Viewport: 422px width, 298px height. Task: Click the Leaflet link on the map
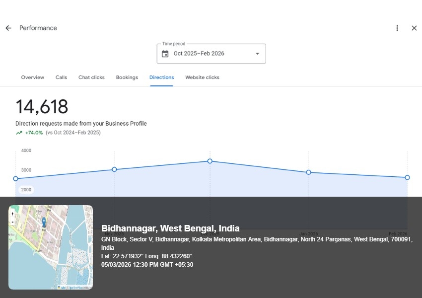coord(63,287)
